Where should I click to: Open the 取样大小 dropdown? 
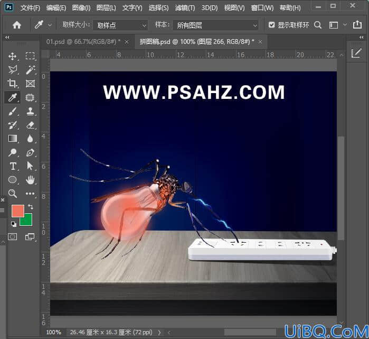120,25
